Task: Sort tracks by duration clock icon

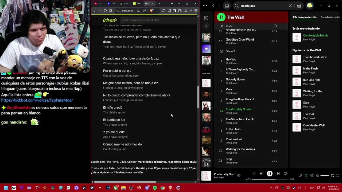Action: pos(275,26)
